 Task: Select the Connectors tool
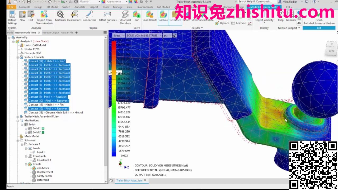tap(89, 16)
